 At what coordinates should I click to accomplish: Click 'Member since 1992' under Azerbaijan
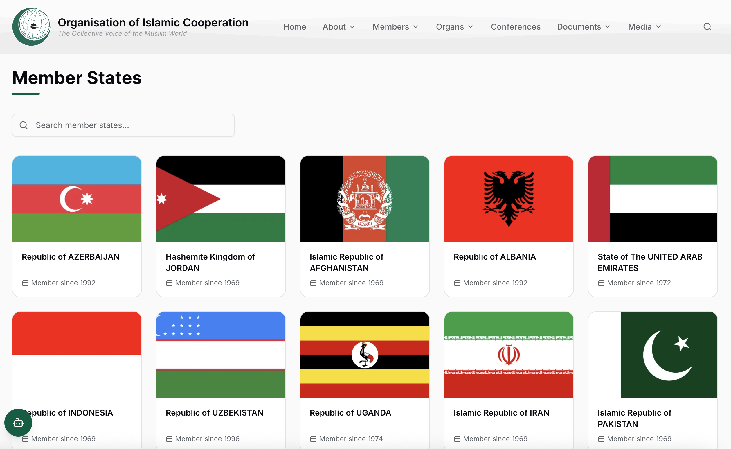[63, 283]
